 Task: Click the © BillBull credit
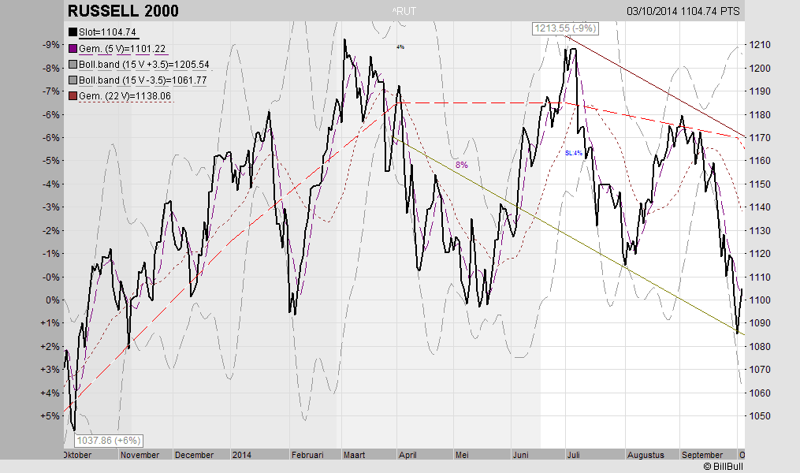point(723,467)
